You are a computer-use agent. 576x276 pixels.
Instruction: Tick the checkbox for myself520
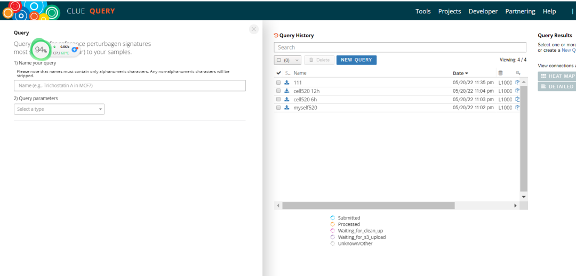point(278,108)
